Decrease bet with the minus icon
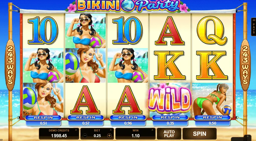Screen dimensions: 256x141 [85, 135]
